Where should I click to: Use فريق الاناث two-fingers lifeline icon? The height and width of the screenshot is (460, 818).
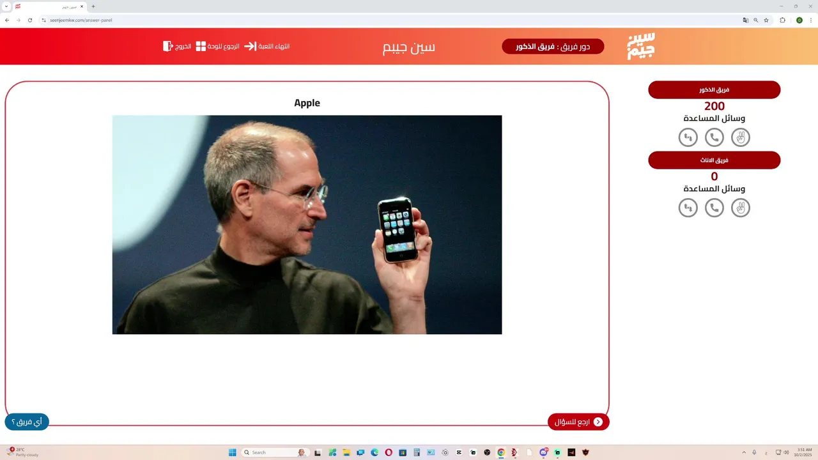pyautogui.click(x=741, y=208)
